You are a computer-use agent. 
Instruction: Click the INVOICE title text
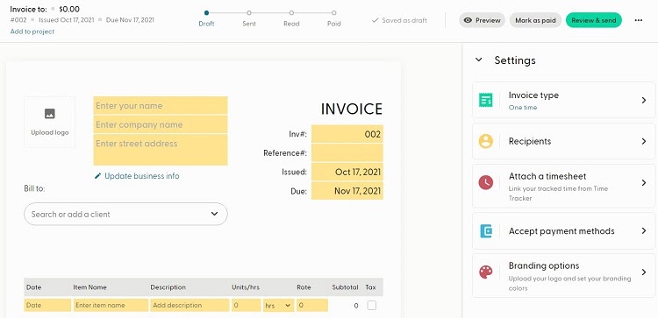pos(352,109)
